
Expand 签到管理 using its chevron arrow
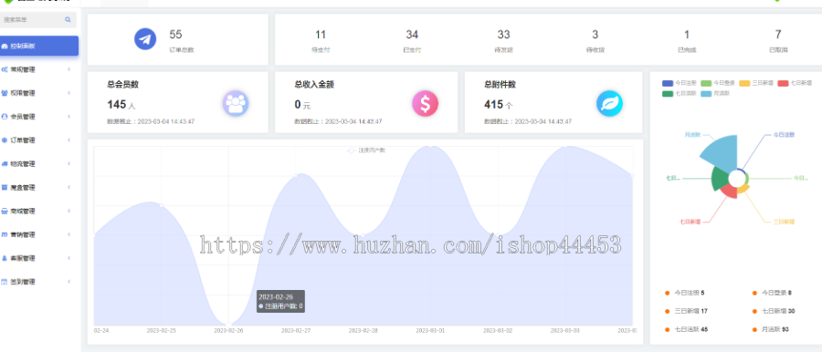pos(69,282)
